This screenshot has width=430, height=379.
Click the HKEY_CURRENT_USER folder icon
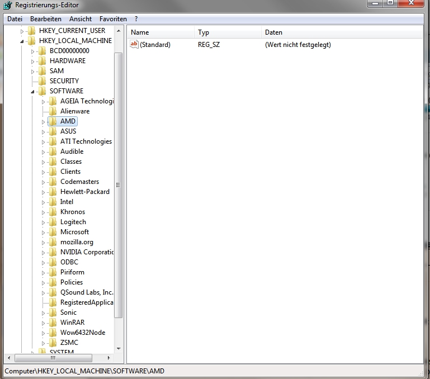[x=32, y=31]
